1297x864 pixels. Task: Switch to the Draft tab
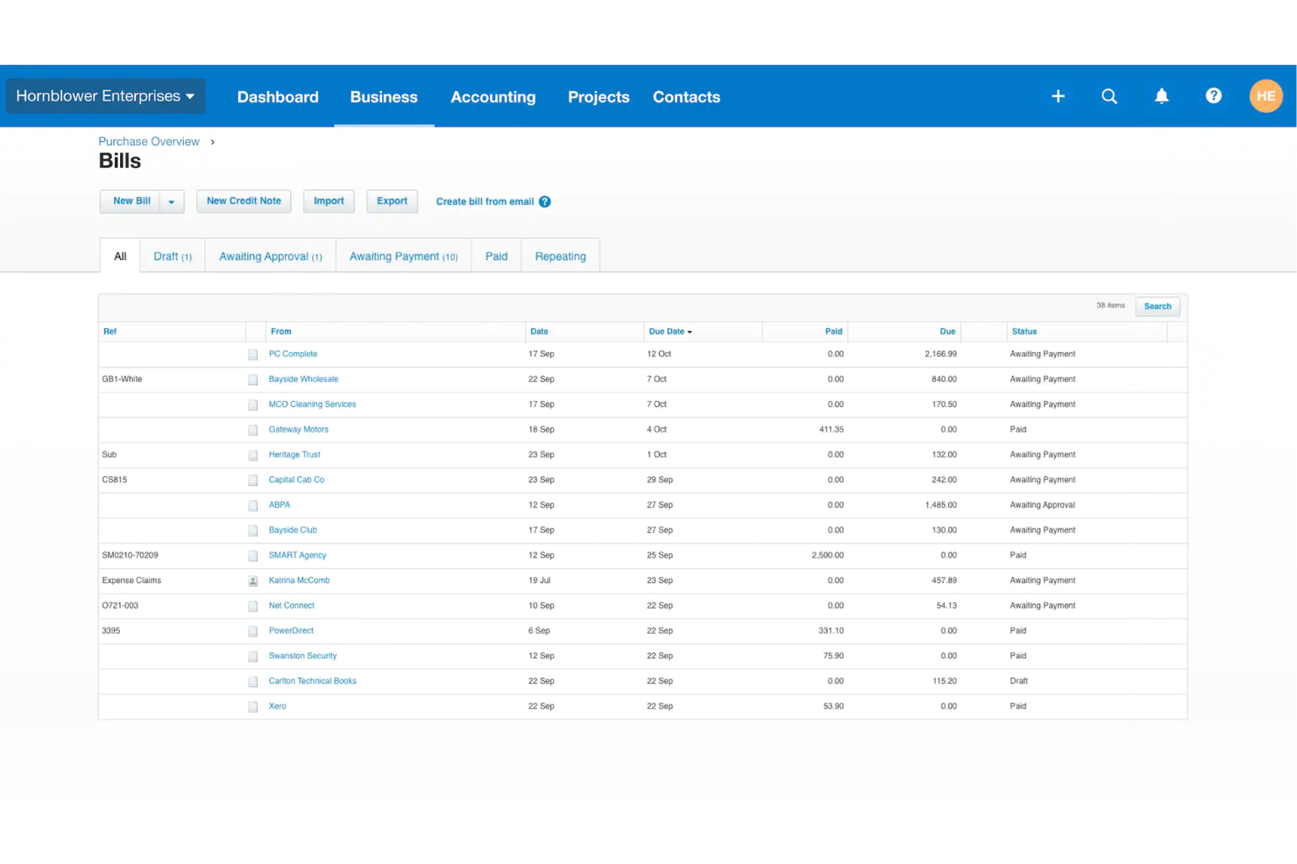(x=173, y=256)
